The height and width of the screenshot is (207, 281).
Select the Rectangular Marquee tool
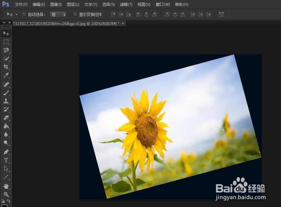coord(6,42)
